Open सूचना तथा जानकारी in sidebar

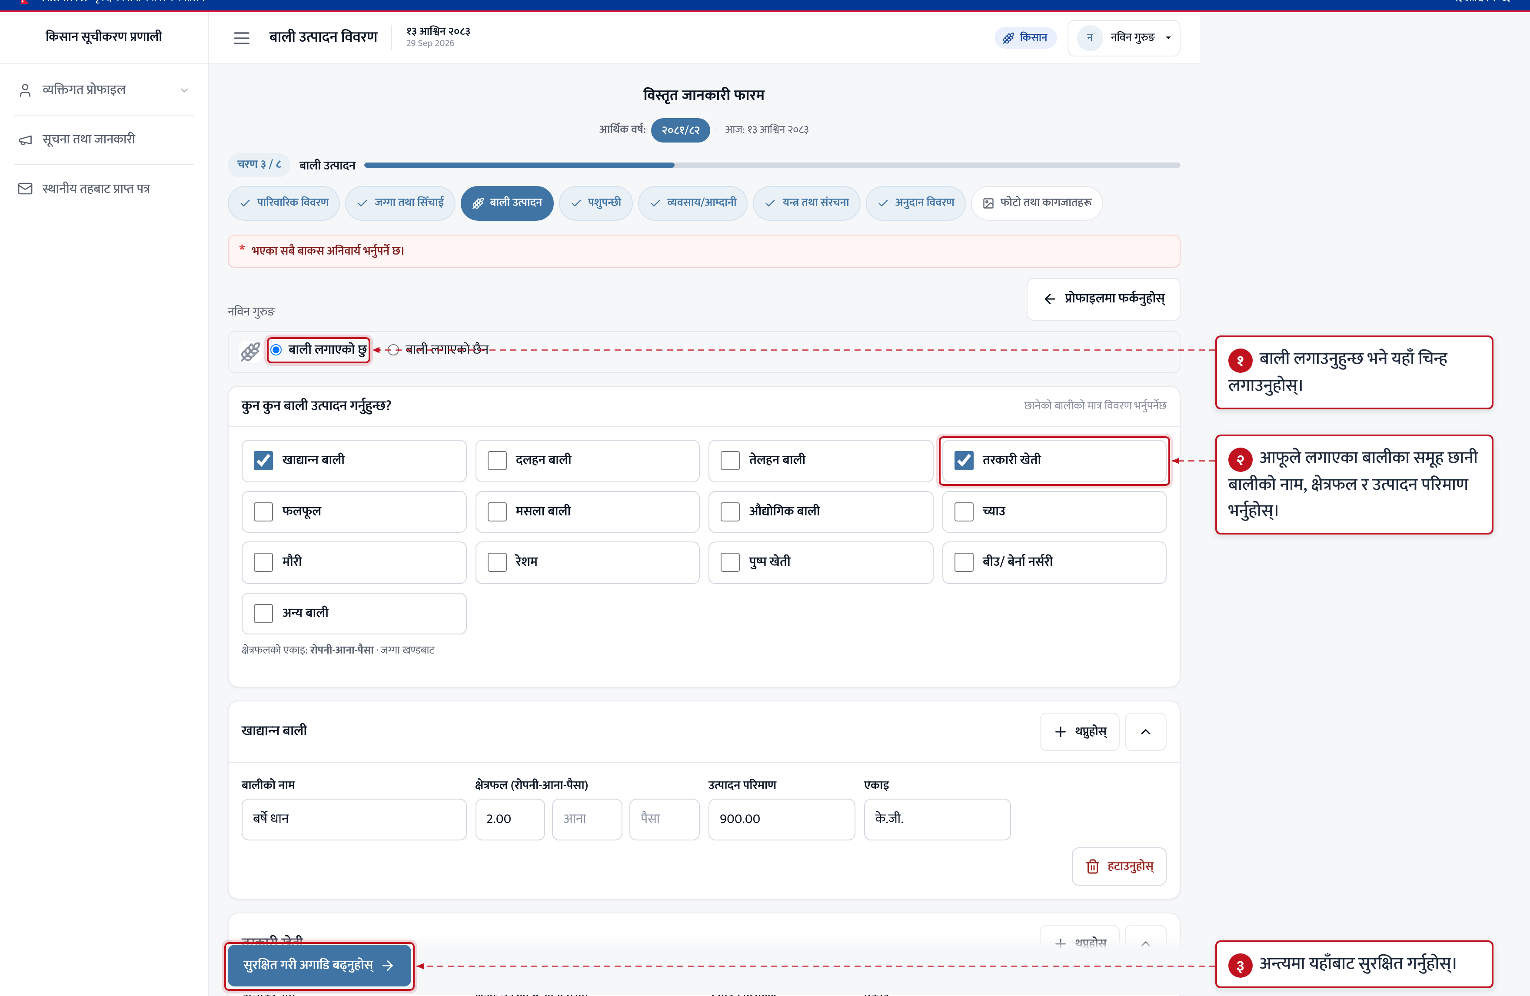(104, 139)
